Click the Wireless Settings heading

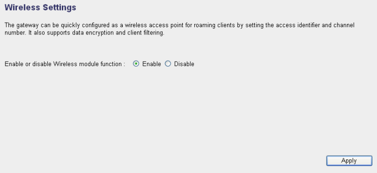[x=40, y=7]
